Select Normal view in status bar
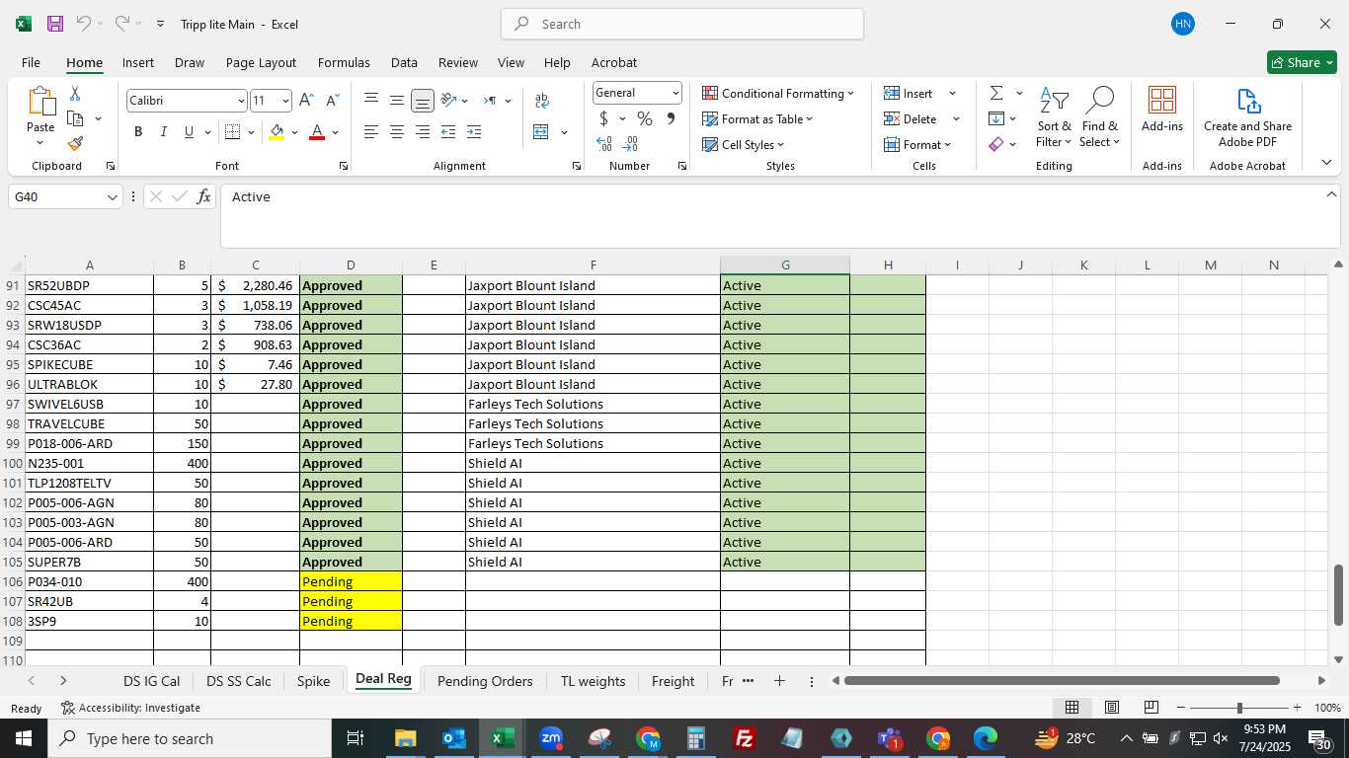 point(1071,708)
